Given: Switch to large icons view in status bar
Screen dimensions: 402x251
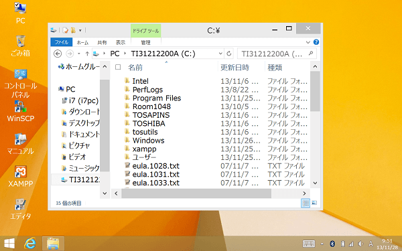Looking at the screenshot, I should coord(314,203).
